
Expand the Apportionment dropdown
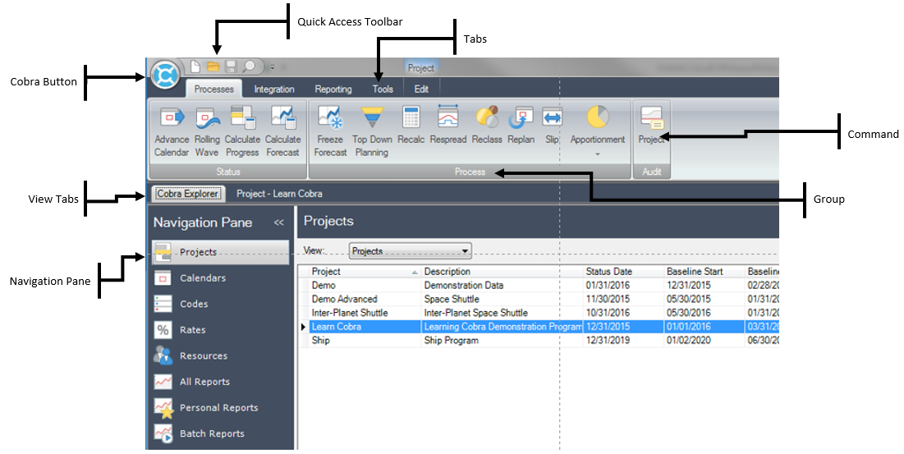click(x=597, y=153)
